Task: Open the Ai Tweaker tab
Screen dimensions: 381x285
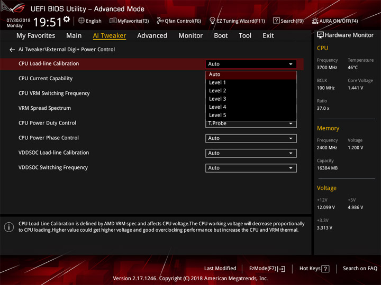Action: click(110, 36)
